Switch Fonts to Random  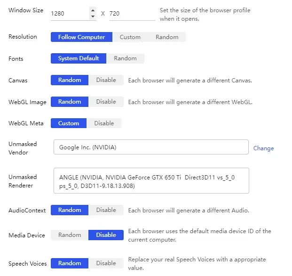coord(125,58)
